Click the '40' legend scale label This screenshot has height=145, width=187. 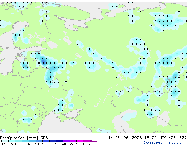pyautogui.click(x=78, y=144)
